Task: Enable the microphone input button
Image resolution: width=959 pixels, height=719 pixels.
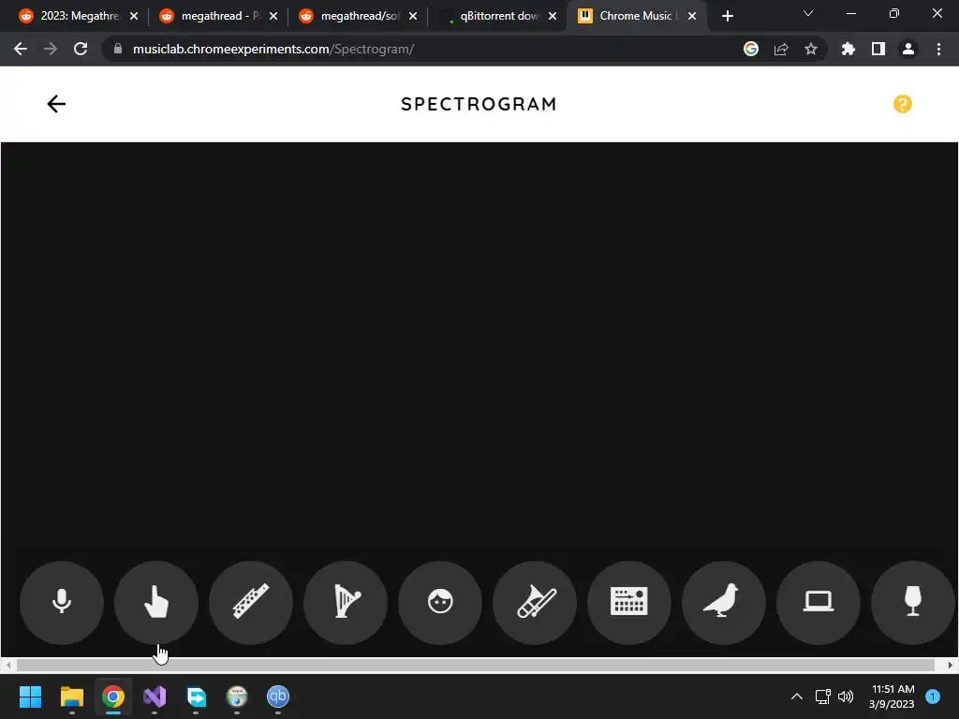Action: click(62, 602)
